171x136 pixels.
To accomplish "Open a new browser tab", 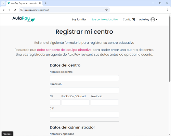I will coord(45,3).
